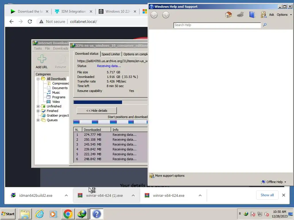
Task: Reload the collabnet.local page
Action: [x=30, y=21]
